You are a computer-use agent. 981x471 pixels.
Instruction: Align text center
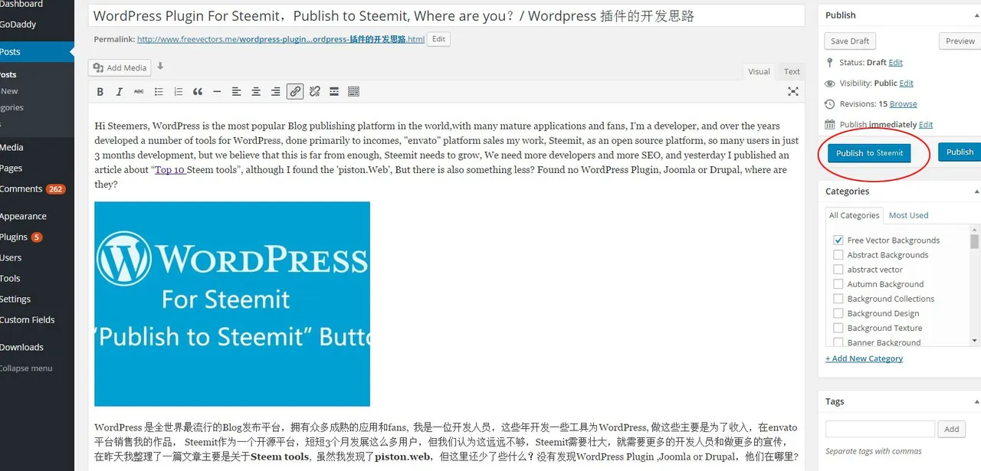[x=256, y=92]
